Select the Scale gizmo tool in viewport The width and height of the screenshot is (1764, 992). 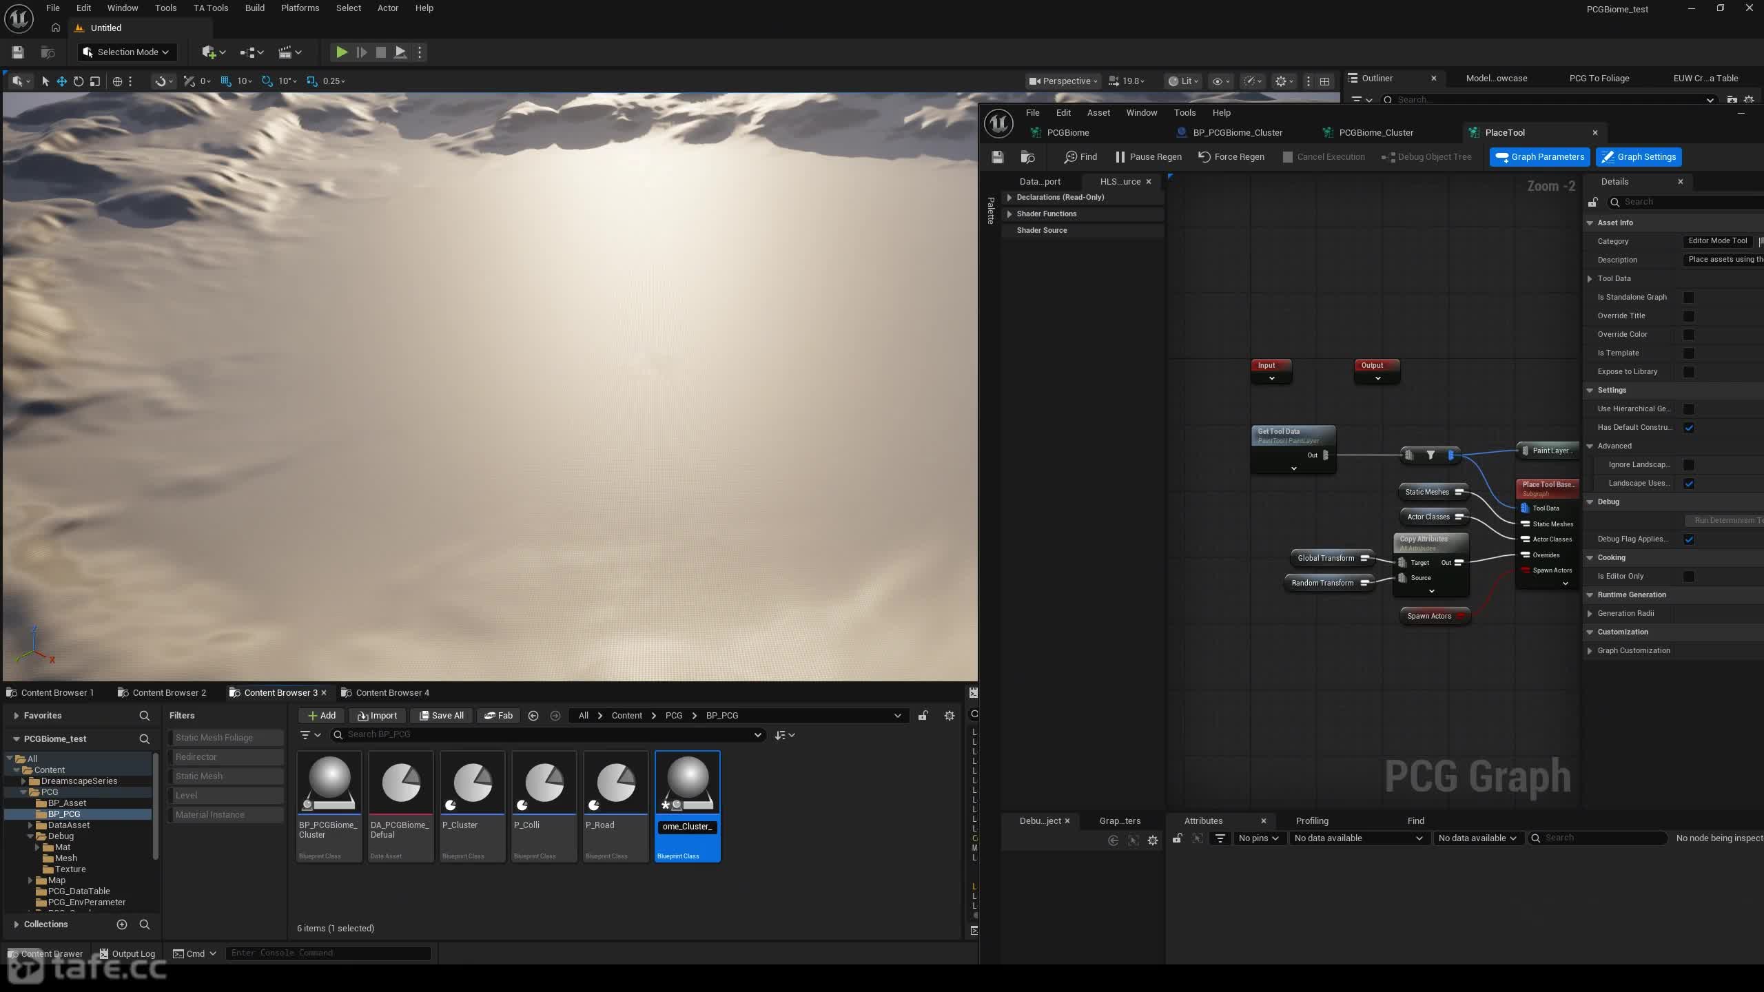coord(95,81)
